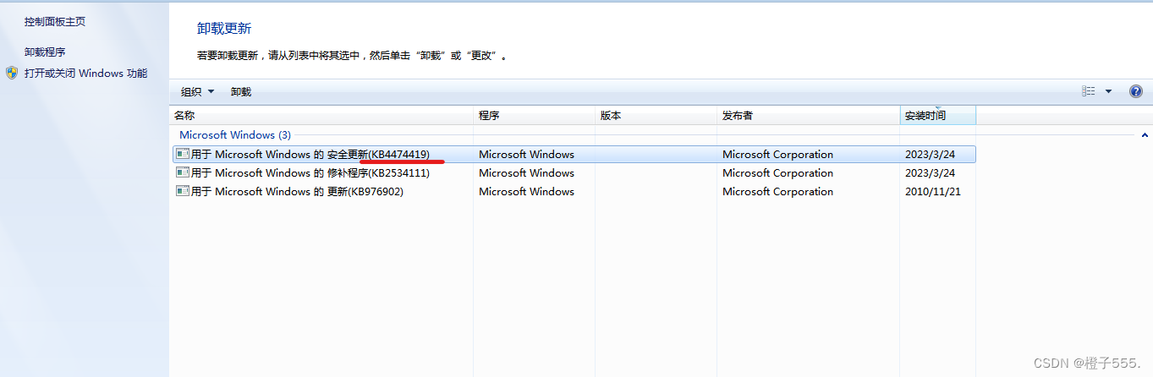Image resolution: width=1153 pixels, height=377 pixels.
Task: Click 2023/3/24 date of KB4474419
Action: [930, 155]
